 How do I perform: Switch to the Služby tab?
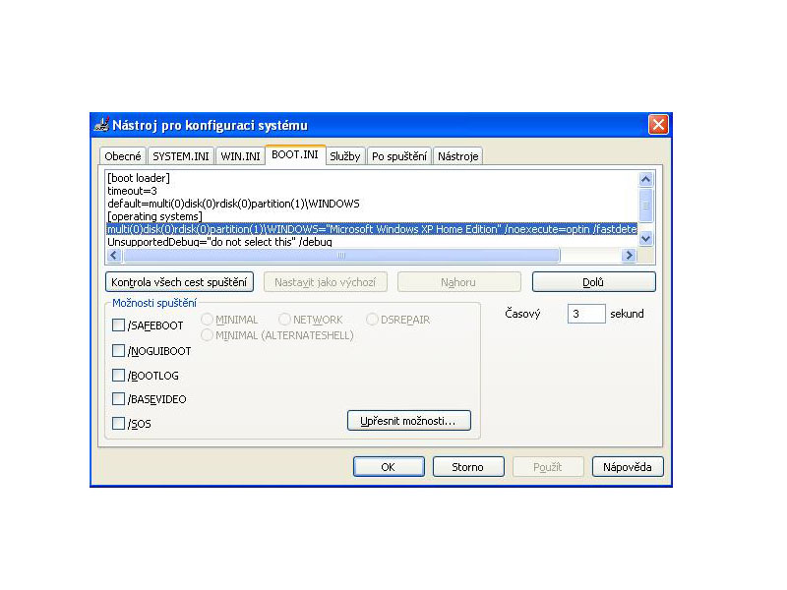(x=344, y=156)
